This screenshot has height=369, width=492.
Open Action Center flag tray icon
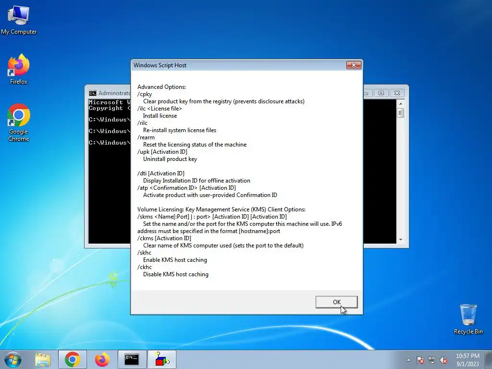click(420, 360)
